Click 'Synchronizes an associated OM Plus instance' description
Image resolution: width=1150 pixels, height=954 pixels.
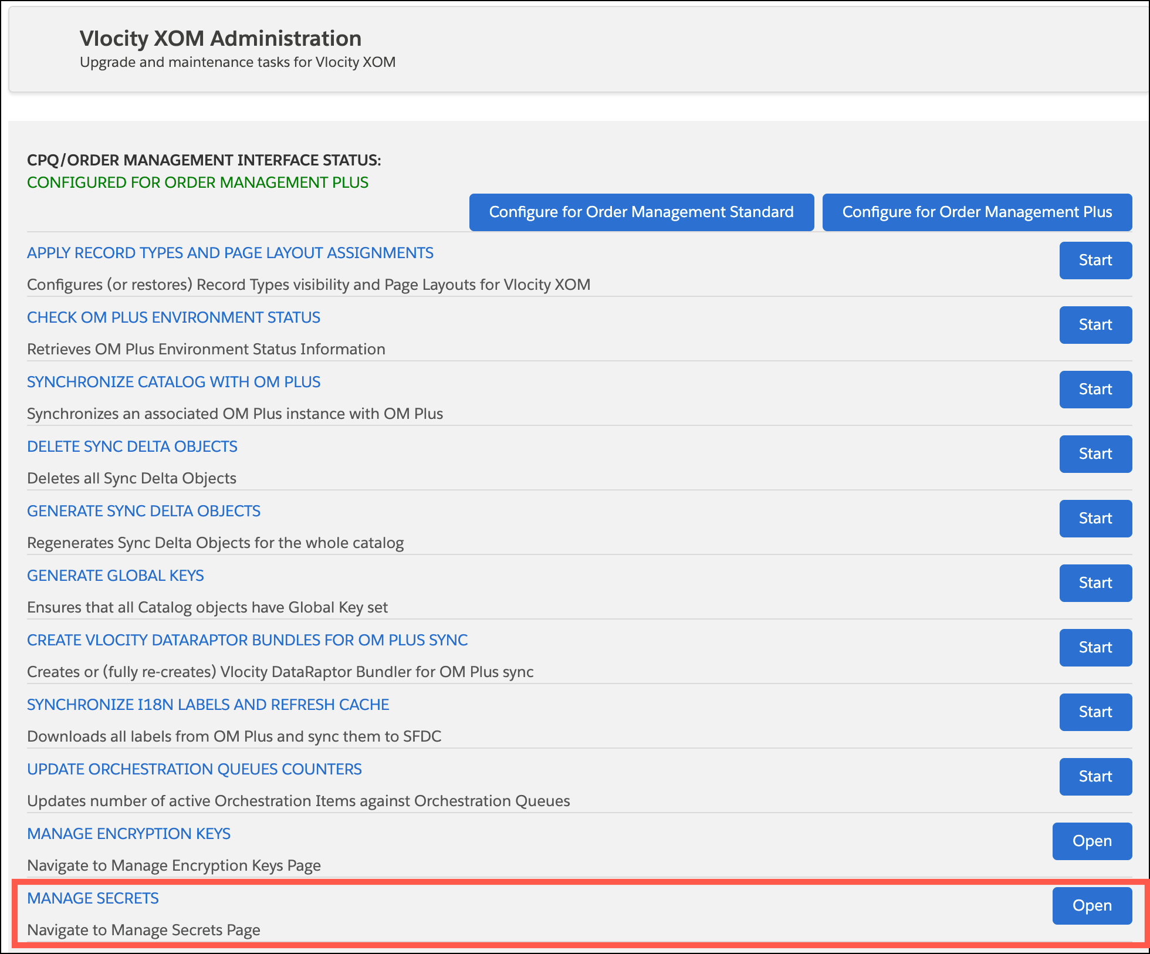(235, 414)
